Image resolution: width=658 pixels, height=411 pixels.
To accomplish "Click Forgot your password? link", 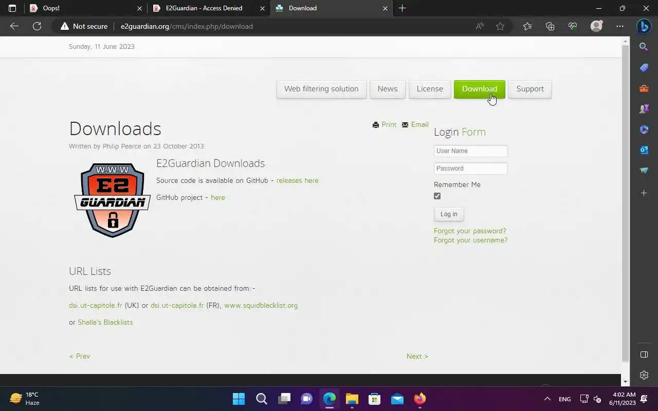I will pos(470,231).
